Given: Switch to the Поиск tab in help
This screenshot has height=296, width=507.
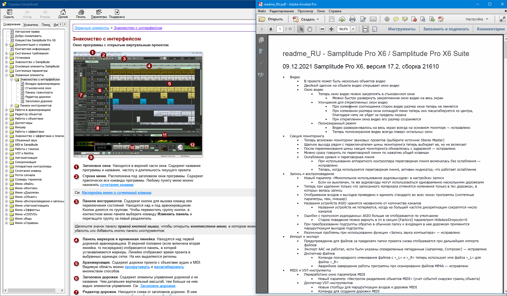Looking at the screenshot, I should click(46, 25).
